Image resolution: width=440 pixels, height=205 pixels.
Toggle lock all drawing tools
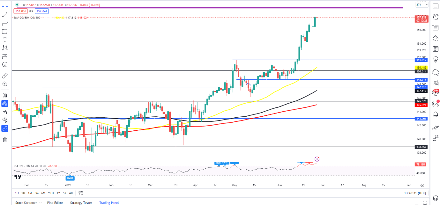pos(5,112)
